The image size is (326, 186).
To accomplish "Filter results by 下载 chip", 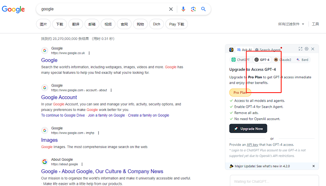I will [x=59, y=24].
